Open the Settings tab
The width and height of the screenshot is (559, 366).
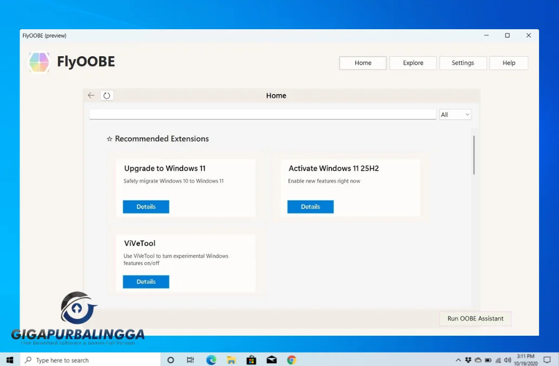(x=463, y=63)
